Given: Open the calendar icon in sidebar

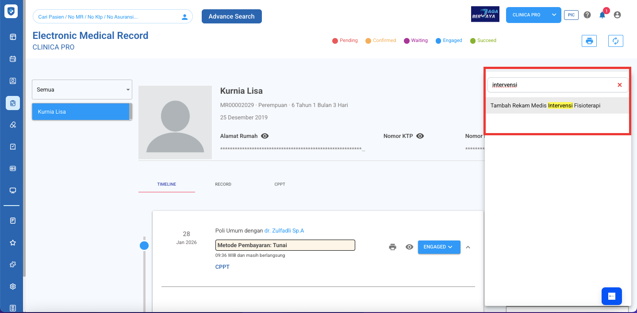Looking at the screenshot, I should pos(13,59).
